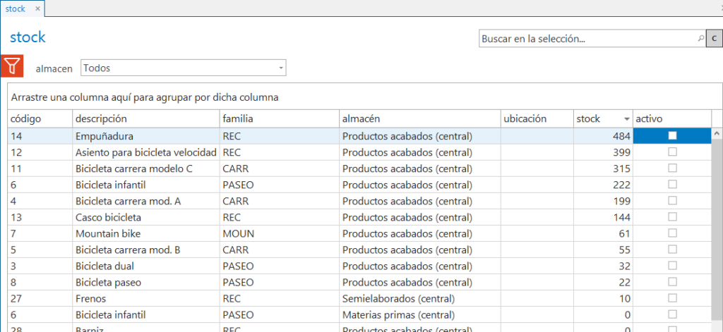Toggle activo checkbox for Mountain bike
The height and width of the screenshot is (332, 723).
coord(673,233)
